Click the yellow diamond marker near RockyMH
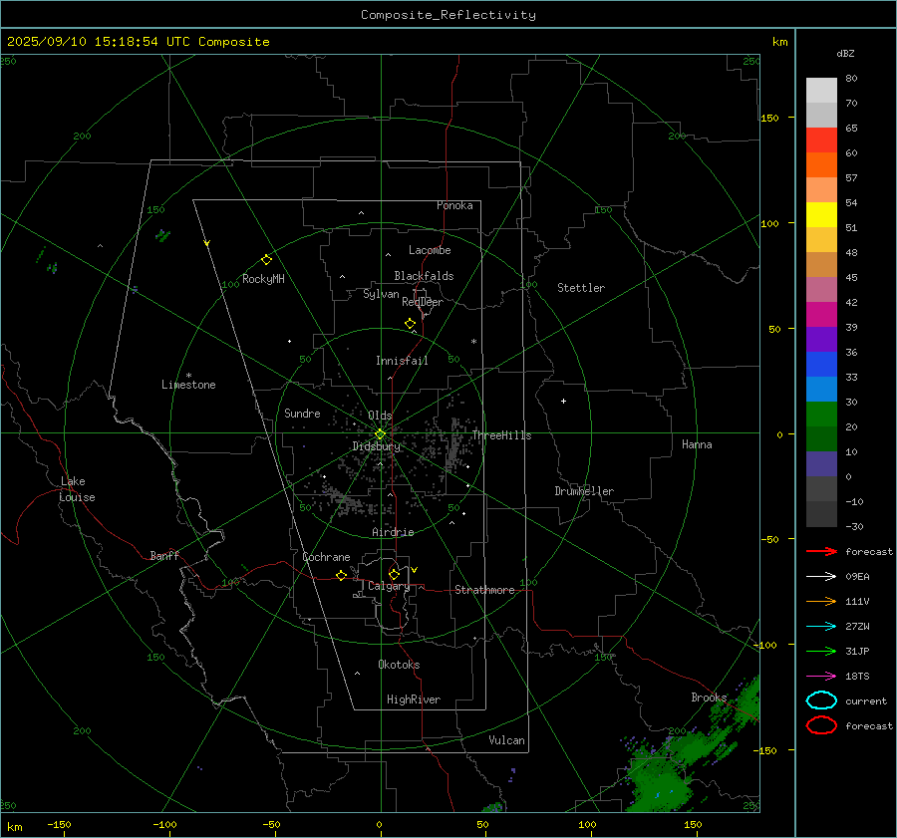The image size is (897, 838). [x=266, y=260]
